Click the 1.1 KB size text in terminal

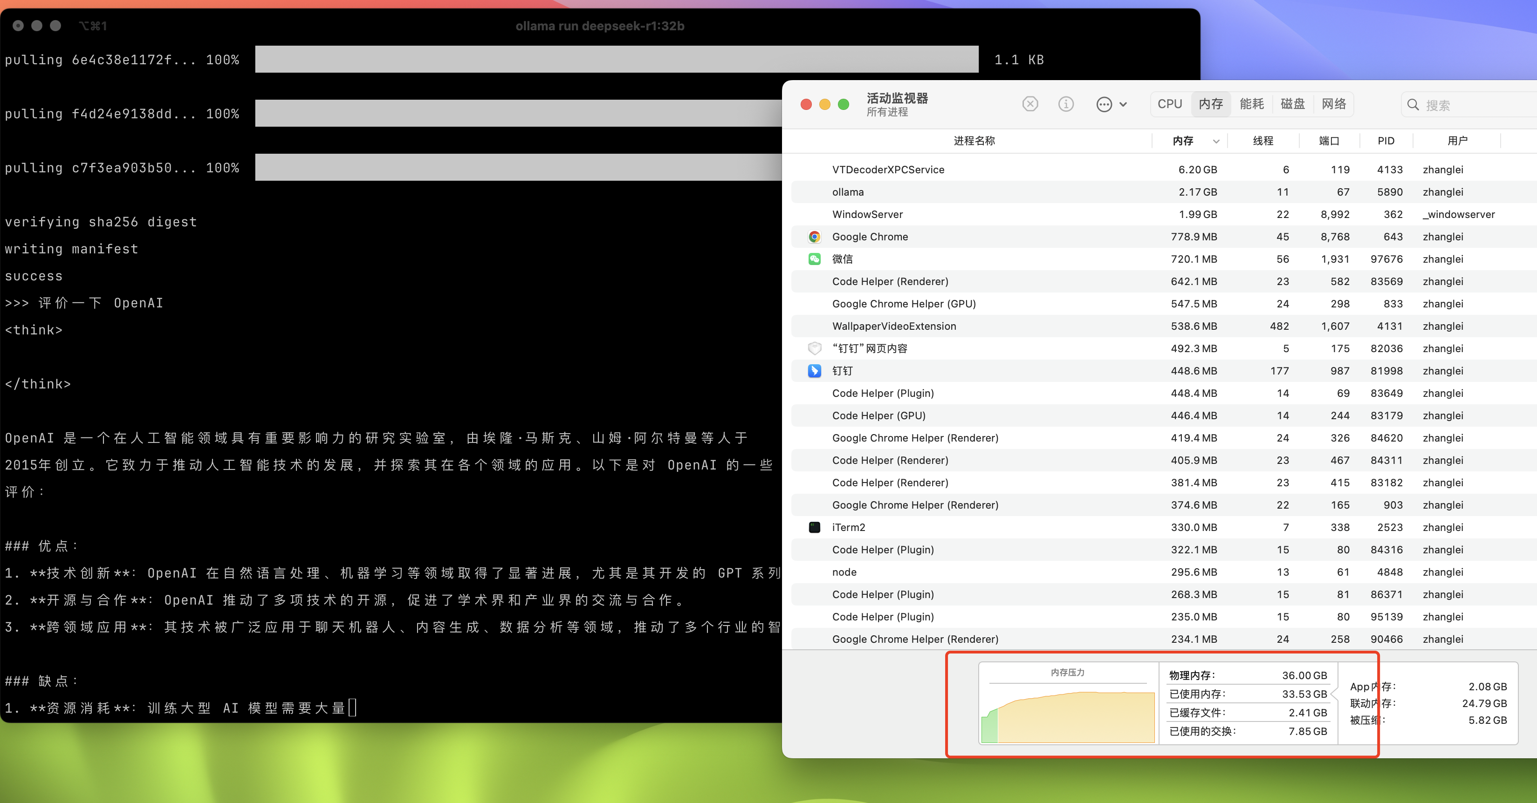tap(1018, 60)
